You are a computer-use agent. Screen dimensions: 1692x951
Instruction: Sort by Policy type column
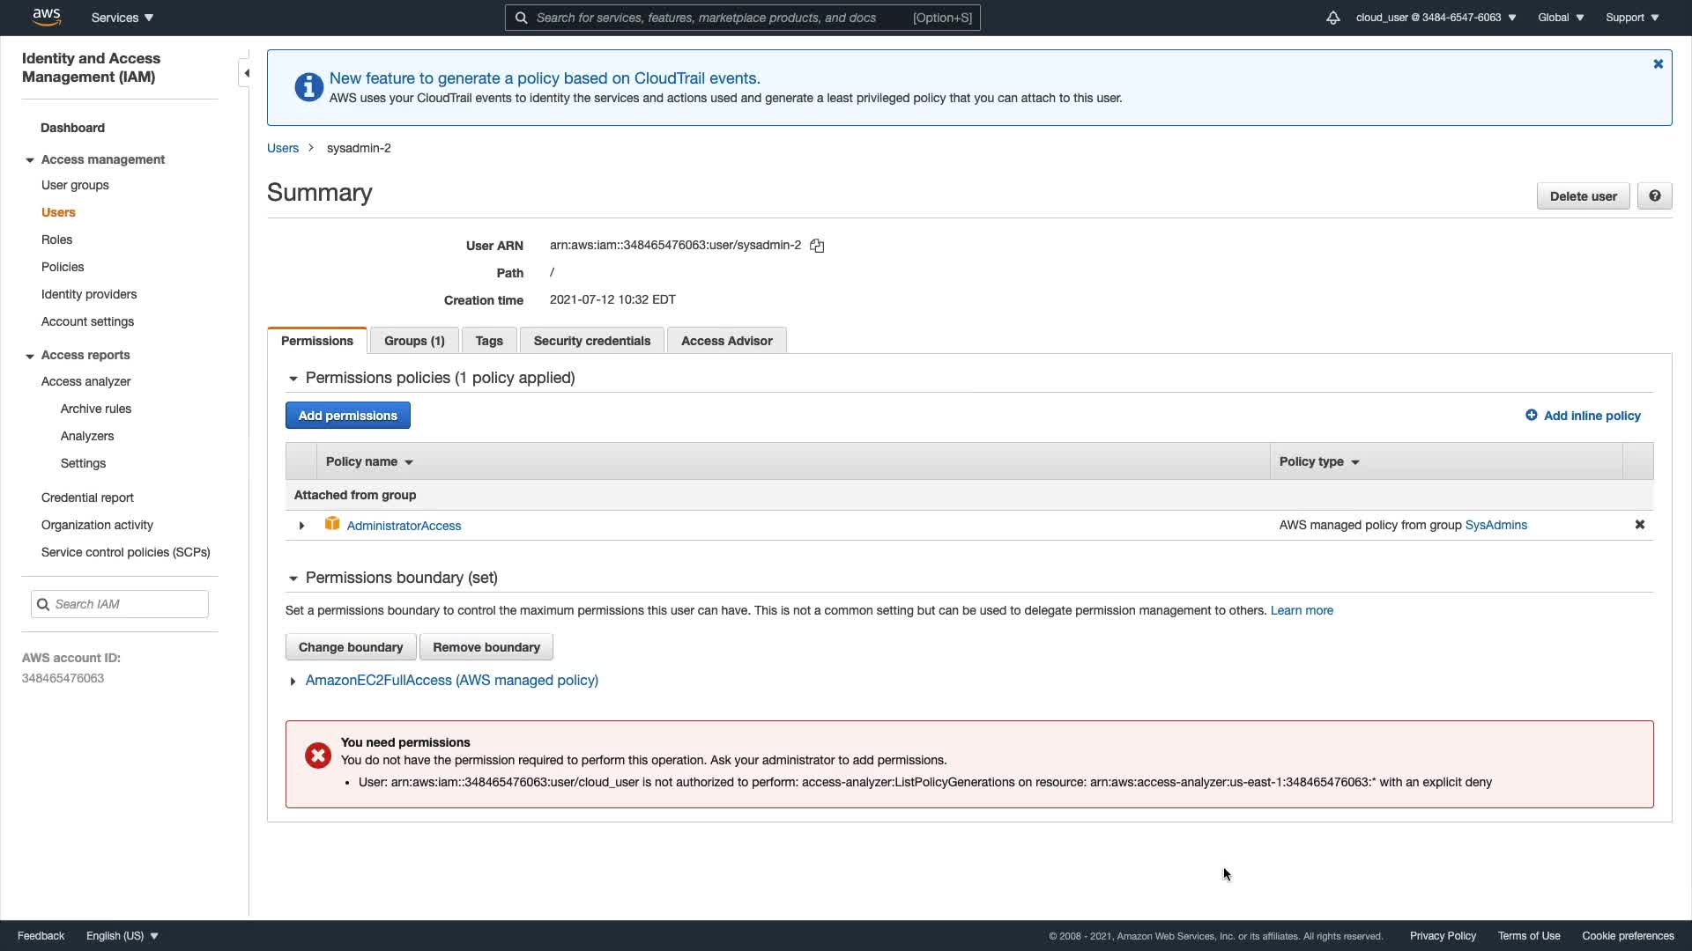[1318, 461]
